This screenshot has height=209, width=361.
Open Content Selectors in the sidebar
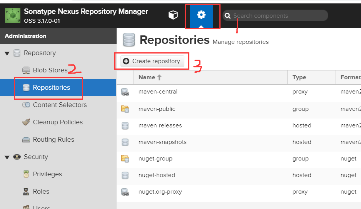pyautogui.click(x=60, y=105)
